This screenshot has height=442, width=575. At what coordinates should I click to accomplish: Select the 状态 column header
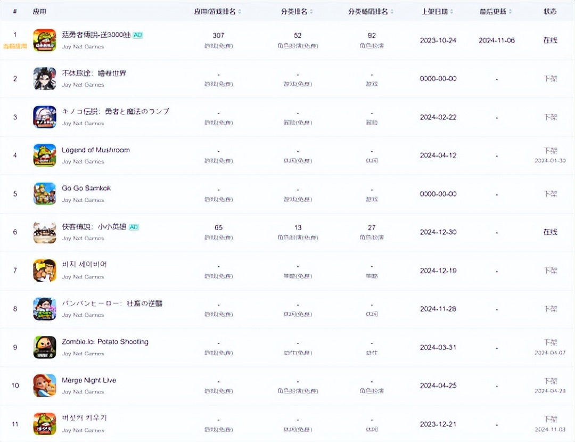tap(549, 11)
